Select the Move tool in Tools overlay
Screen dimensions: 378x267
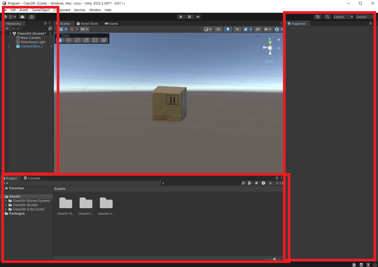(68, 40)
